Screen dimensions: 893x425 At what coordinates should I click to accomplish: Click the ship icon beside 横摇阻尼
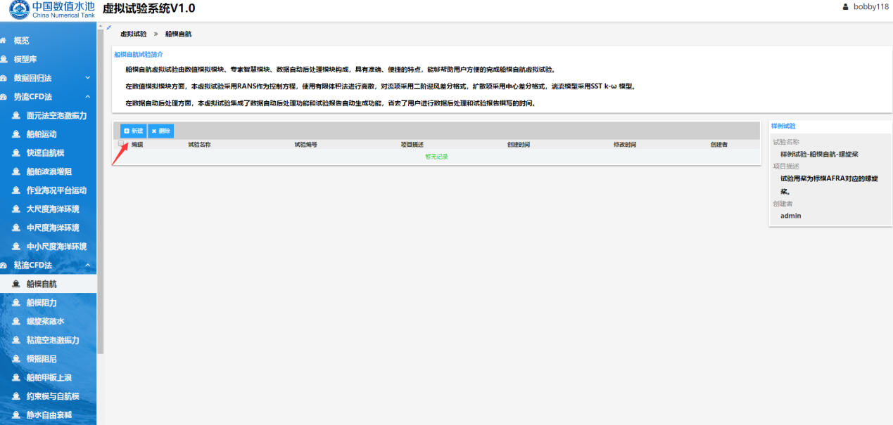pos(16,359)
